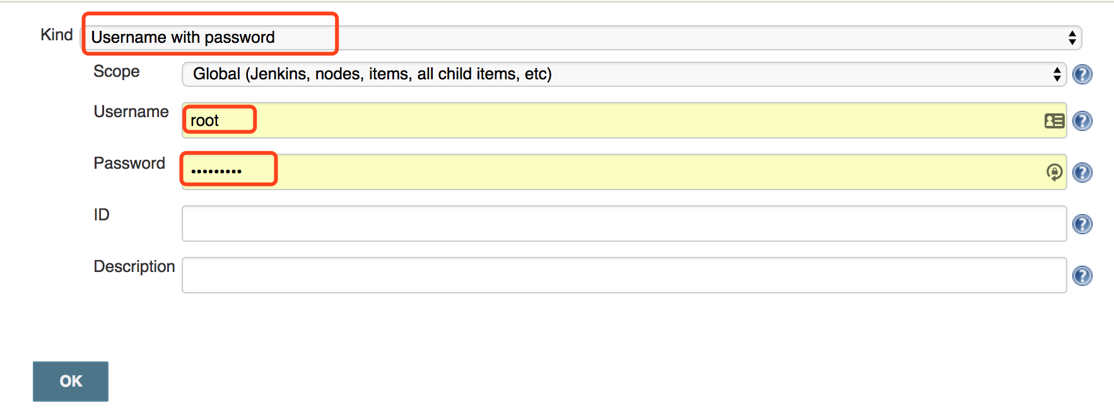Click the Scope label text
1114x408 pixels.
pyautogui.click(x=117, y=72)
